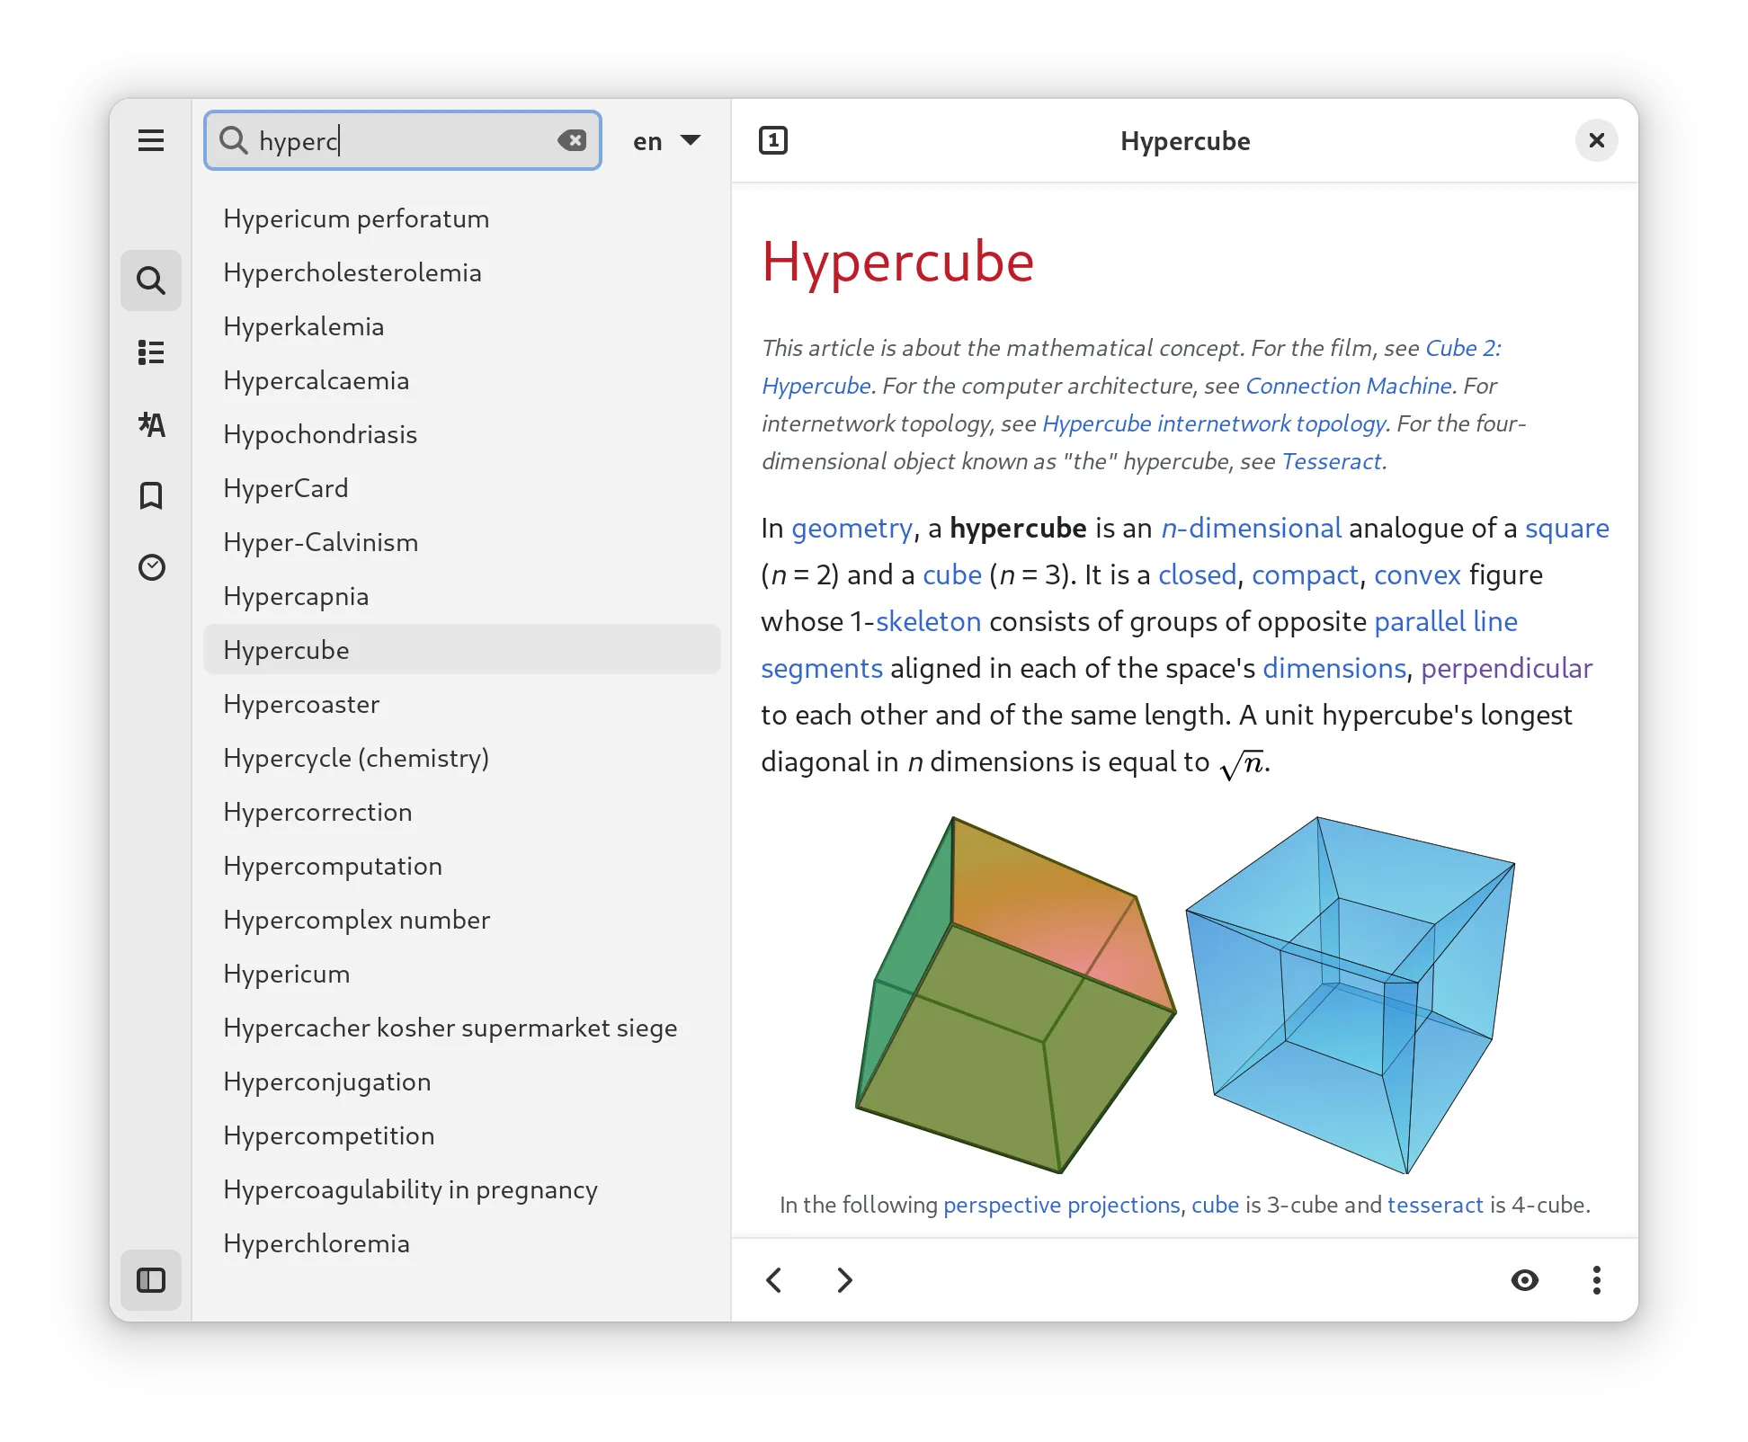Image resolution: width=1748 pixels, height=1442 pixels.
Task: Open the history clock icon
Action: tap(151, 567)
